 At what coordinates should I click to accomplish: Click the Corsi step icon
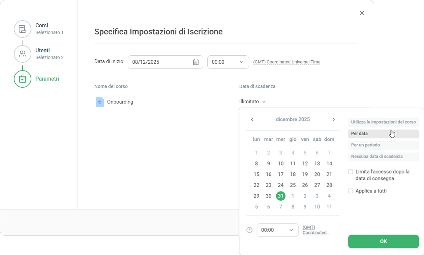click(23, 29)
